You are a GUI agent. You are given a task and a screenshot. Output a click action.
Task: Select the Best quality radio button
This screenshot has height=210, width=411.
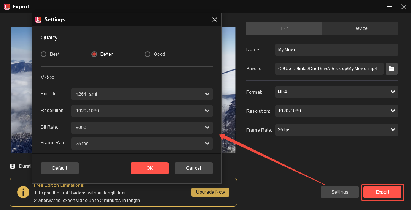click(43, 54)
